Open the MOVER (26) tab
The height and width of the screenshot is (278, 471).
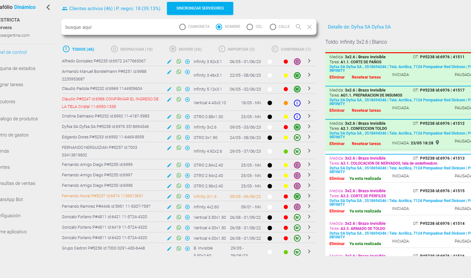tap(186, 49)
